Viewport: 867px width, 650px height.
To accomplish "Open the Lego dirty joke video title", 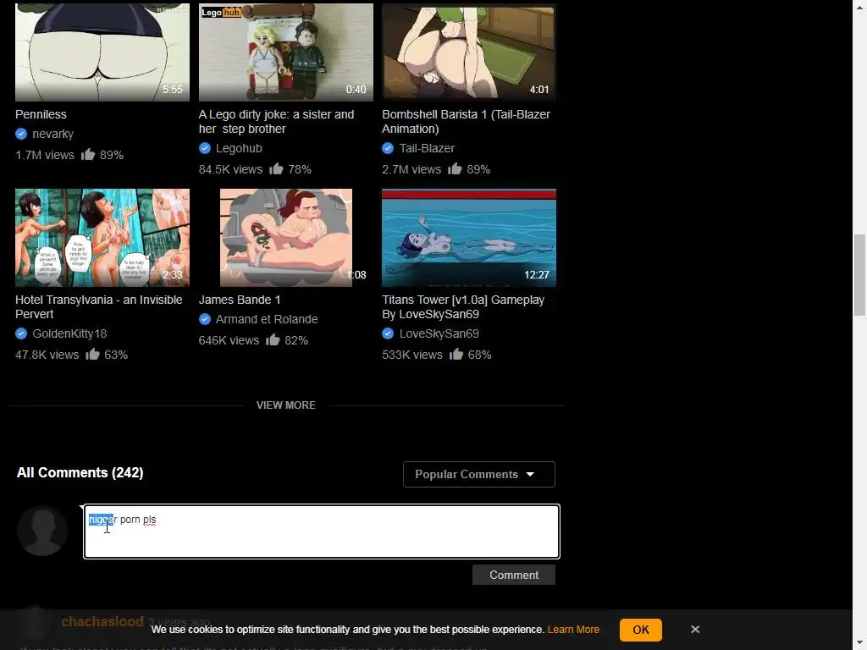I will coord(277,122).
